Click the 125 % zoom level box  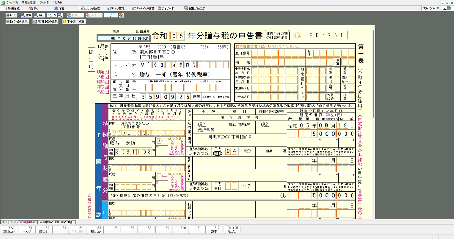pos(52,15)
